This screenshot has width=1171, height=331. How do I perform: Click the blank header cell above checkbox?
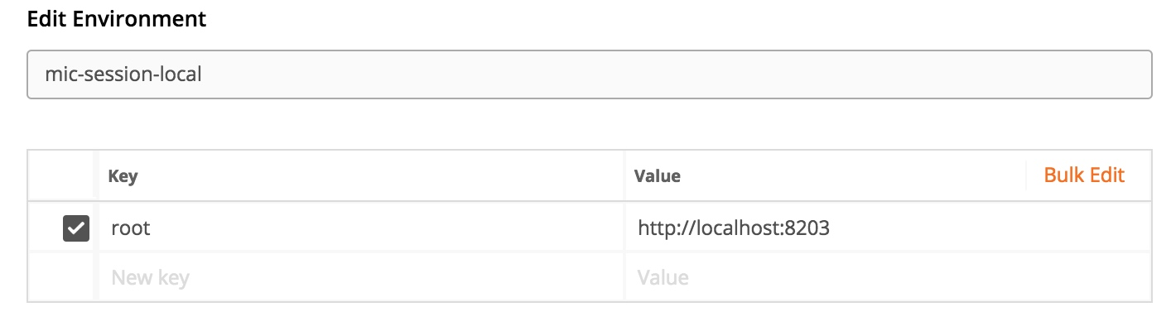pyautogui.click(x=63, y=175)
